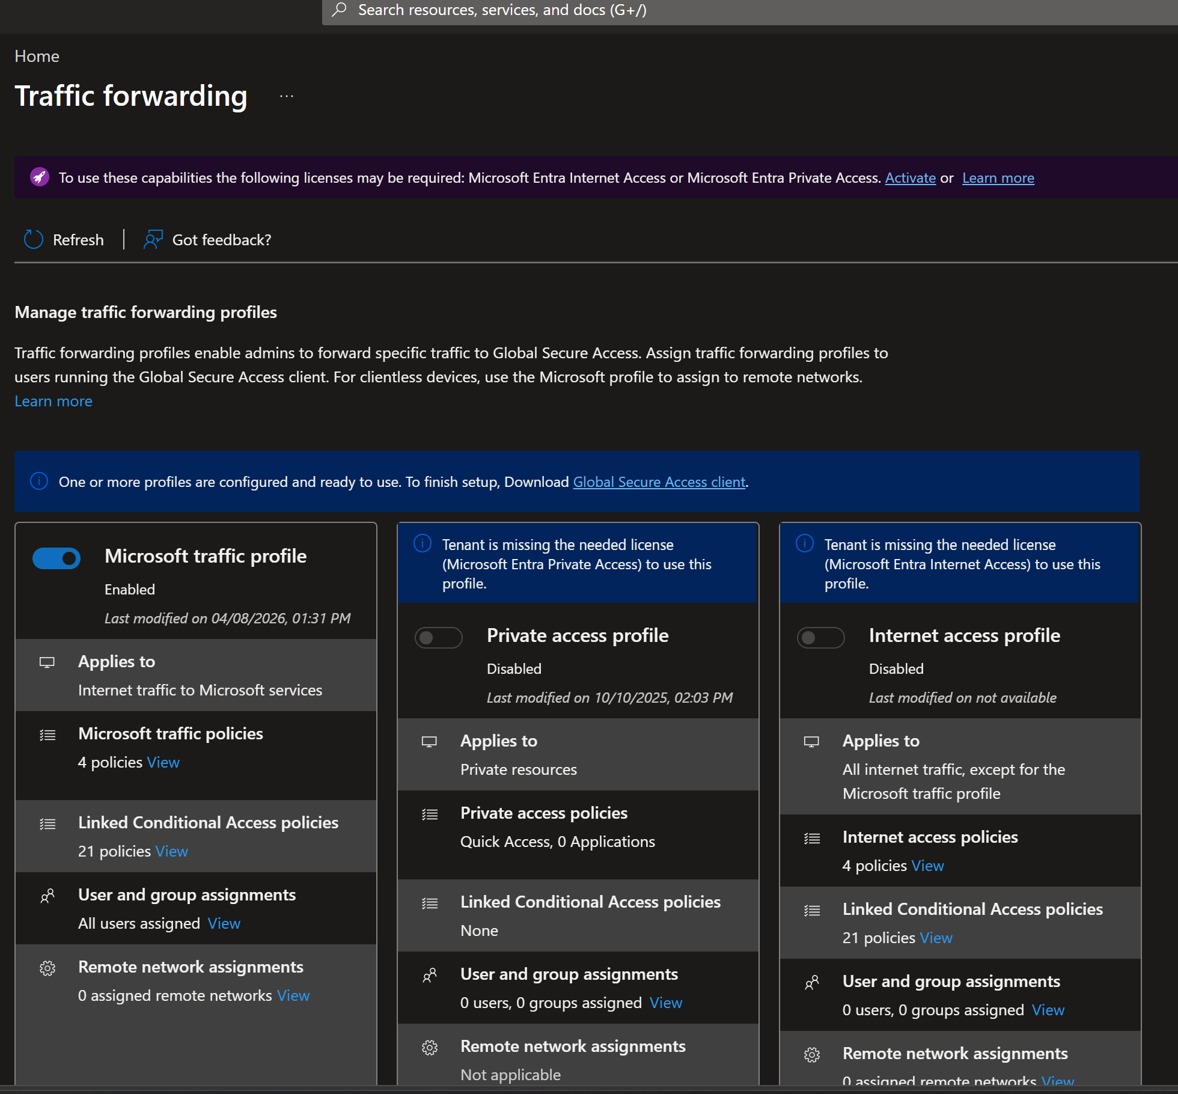Image resolution: width=1178 pixels, height=1094 pixels.
Task: Click list icon for Internet profile Linked Conditional Access
Action: [812, 910]
